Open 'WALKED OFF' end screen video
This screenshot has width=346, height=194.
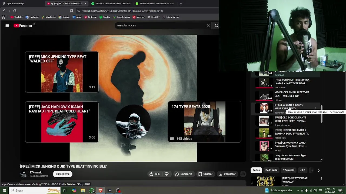(x=62, y=72)
